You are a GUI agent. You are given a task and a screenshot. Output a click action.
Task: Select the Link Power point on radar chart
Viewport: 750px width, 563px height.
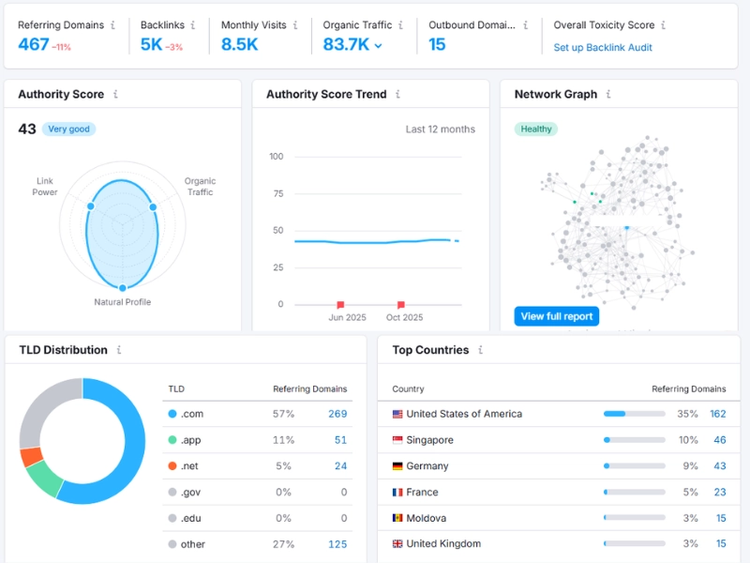91,206
